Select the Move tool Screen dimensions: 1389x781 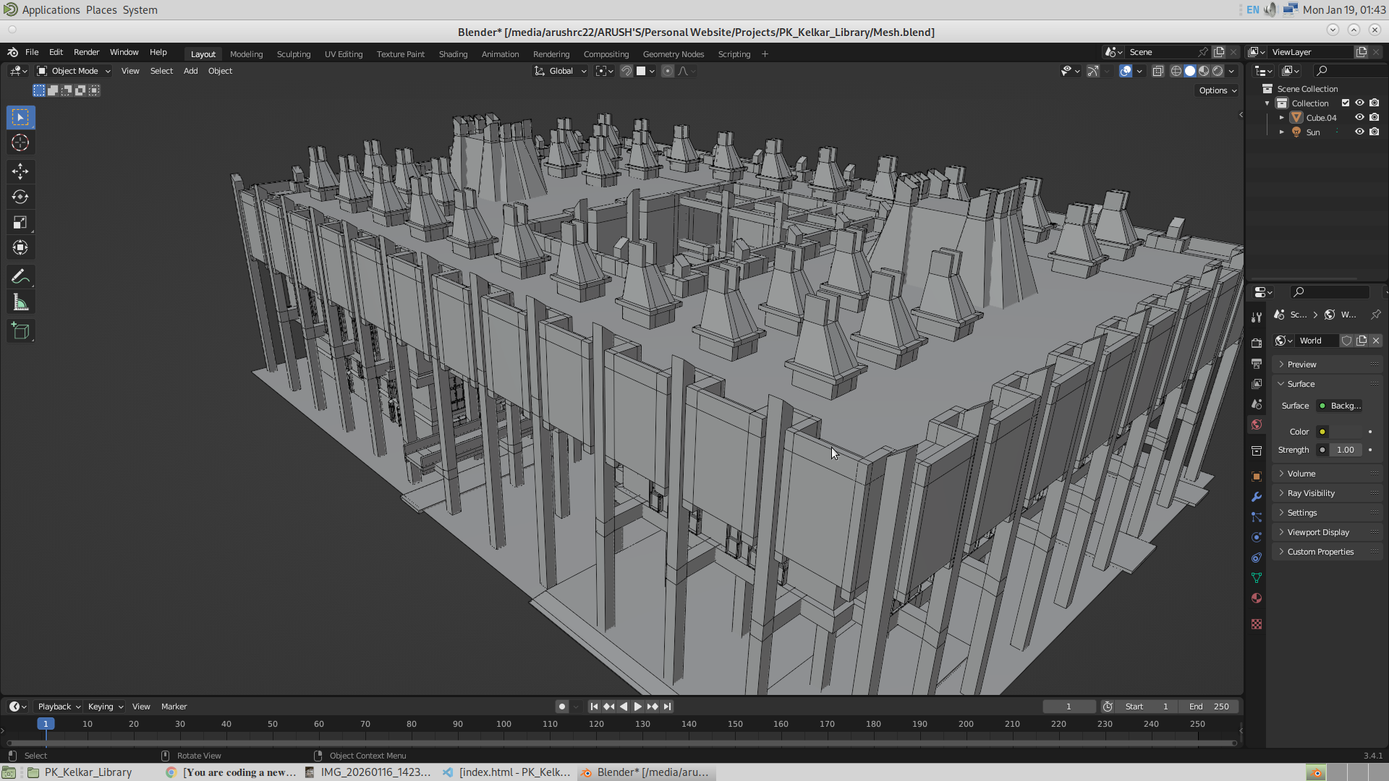tap(20, 171)
